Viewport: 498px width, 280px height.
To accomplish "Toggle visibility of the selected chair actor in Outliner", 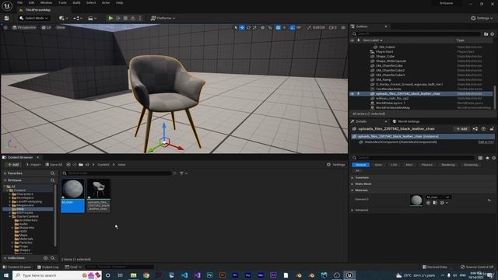I will pos(352,93).
